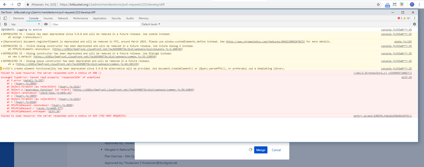Click Cancel in the merge dialog
The height and width of the screenshot is (167, 424).
(276, 150)
